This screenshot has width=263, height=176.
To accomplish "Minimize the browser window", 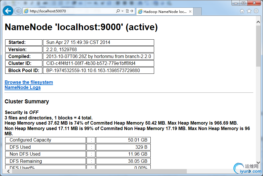I will tap(236, 3).
